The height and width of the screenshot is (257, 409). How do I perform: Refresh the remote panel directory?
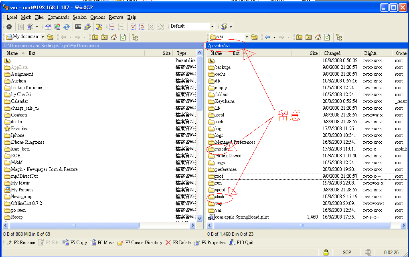tap(327, 37)
